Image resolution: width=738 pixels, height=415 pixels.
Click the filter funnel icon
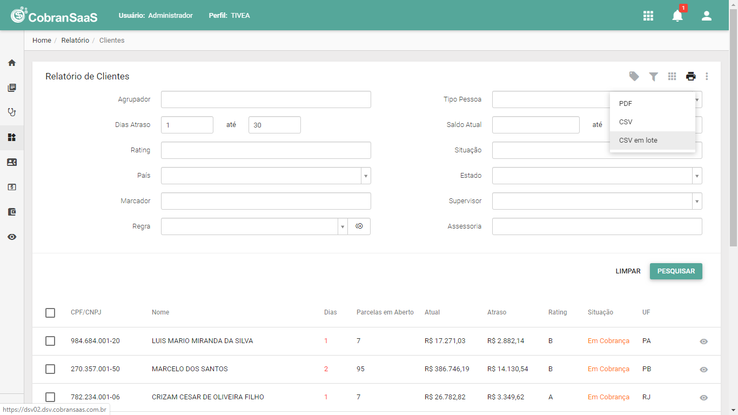pyautogui.click(x=654, y=77)
